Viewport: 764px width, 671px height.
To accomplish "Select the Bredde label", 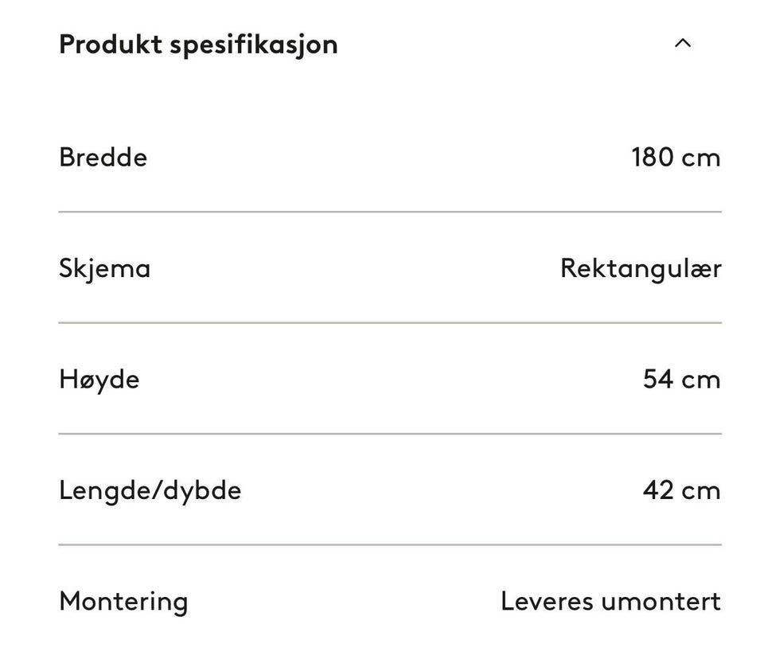I will pyautogui.click(x=103, y=157).
